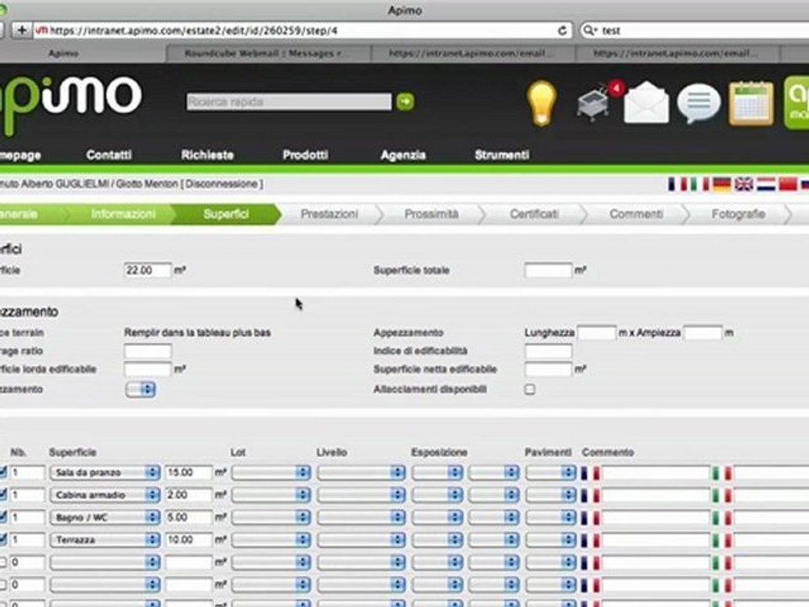Click the Indice di edificabilità input field
Screen dimensions: 809x607
pos(548,352)
